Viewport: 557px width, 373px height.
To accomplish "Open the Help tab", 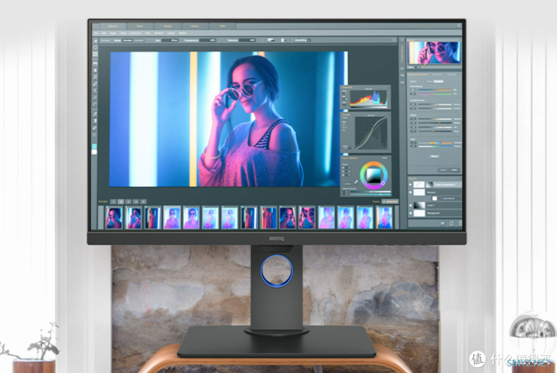I will click(222, 26).
